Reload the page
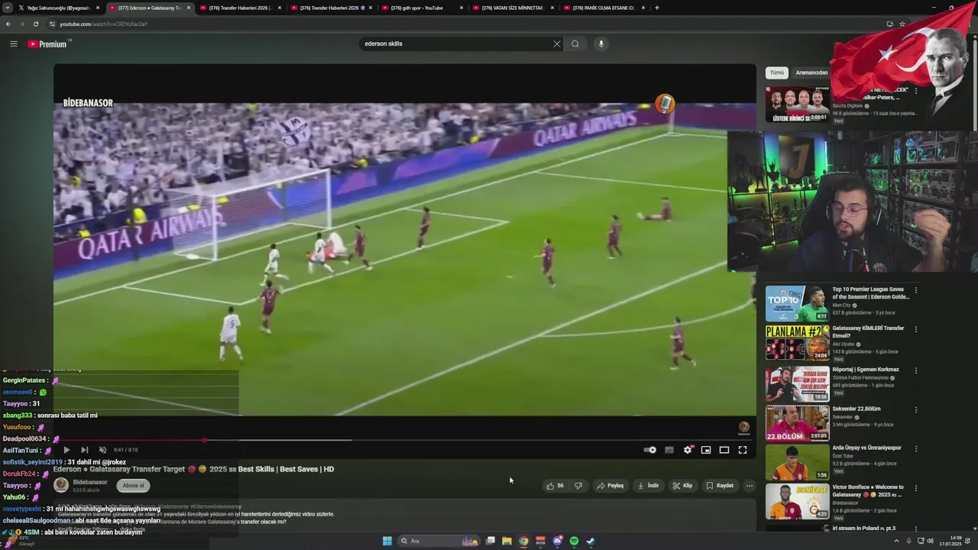978x550 pixels. (35, 24)
